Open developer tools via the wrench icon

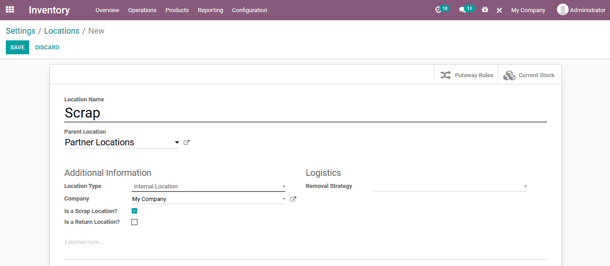499,9
